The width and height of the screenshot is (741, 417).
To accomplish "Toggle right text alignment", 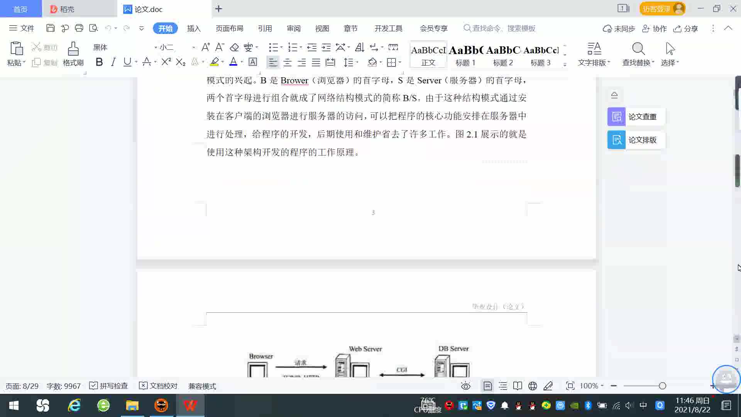I will 302,62.
